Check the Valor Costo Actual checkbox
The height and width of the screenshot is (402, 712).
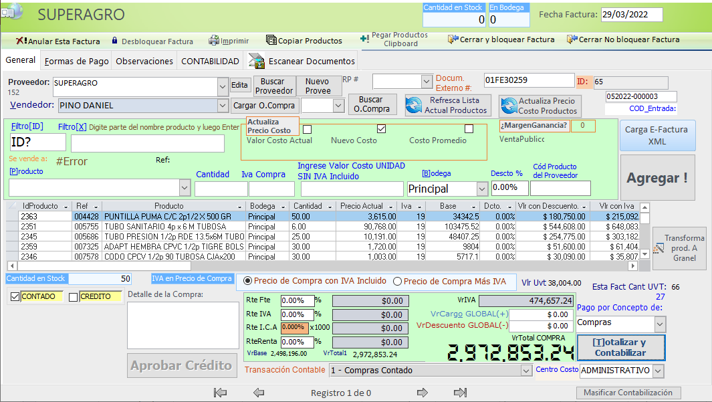click(308, 129)
